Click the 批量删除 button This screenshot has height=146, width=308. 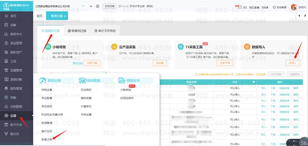[295, 74]
